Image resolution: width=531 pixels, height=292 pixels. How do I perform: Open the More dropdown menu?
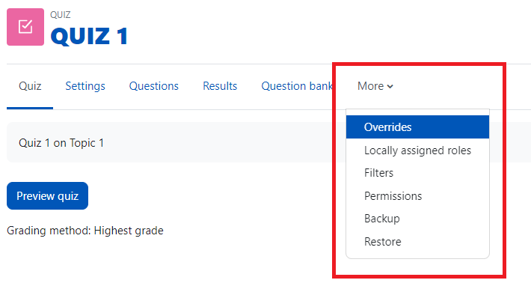[375, 86]
